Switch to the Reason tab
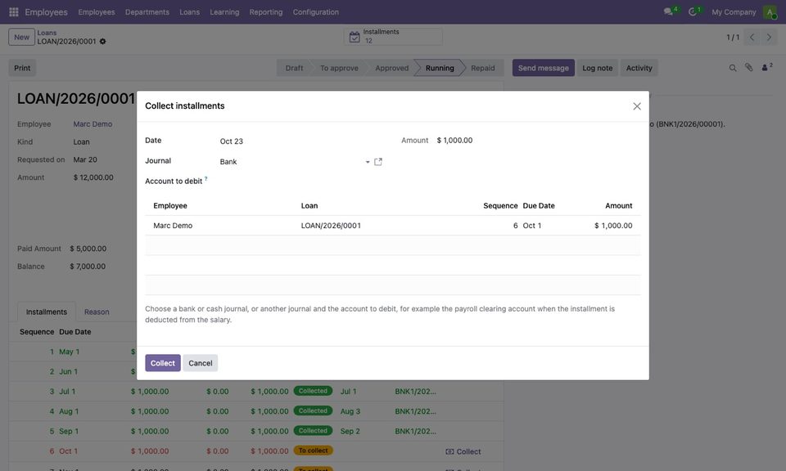This screenshot has width=786, height=471. pyautogui.click(x=97, y=312)
